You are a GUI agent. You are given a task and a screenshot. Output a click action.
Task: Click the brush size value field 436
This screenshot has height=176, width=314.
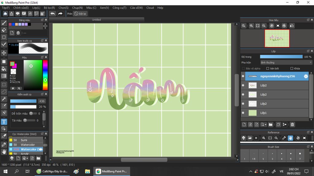tap(42, 101)
